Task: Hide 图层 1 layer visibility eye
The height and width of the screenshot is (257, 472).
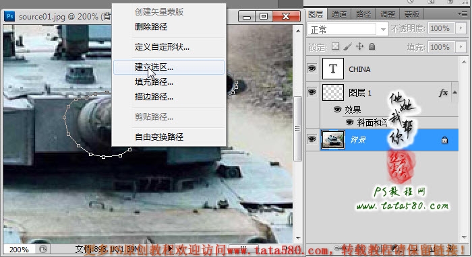Action: (312, 92)
